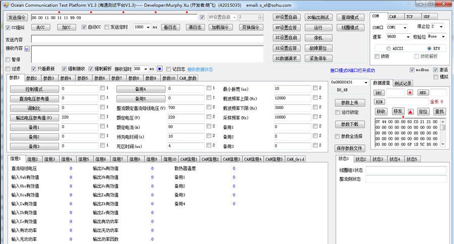Open the 停止位 dropdown
The image size is (454, 244).
(x=441, y=27)
